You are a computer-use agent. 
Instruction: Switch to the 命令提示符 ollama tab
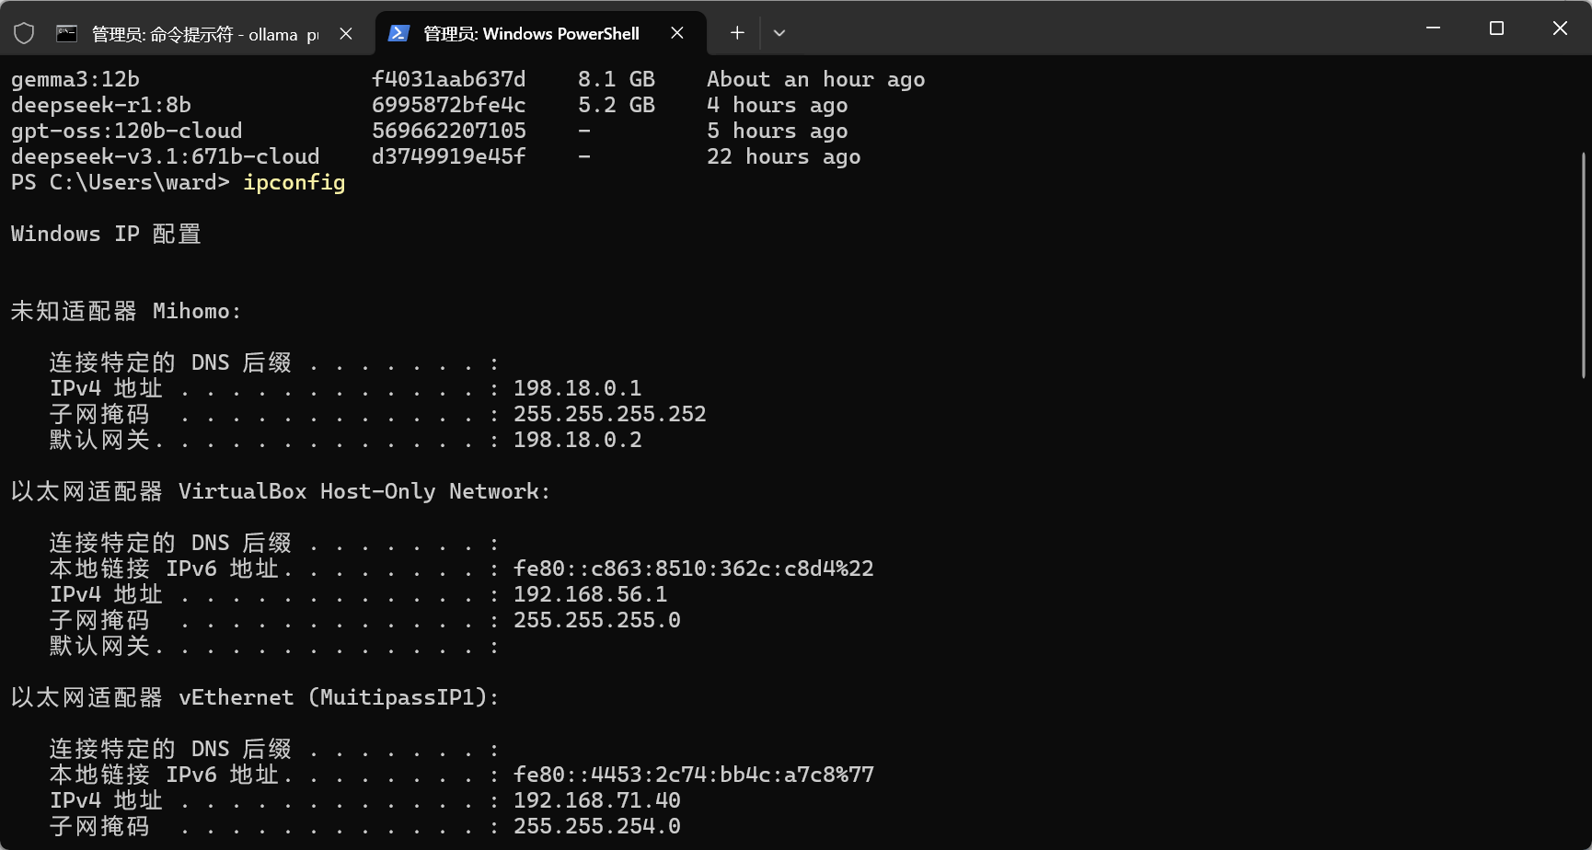204,34
